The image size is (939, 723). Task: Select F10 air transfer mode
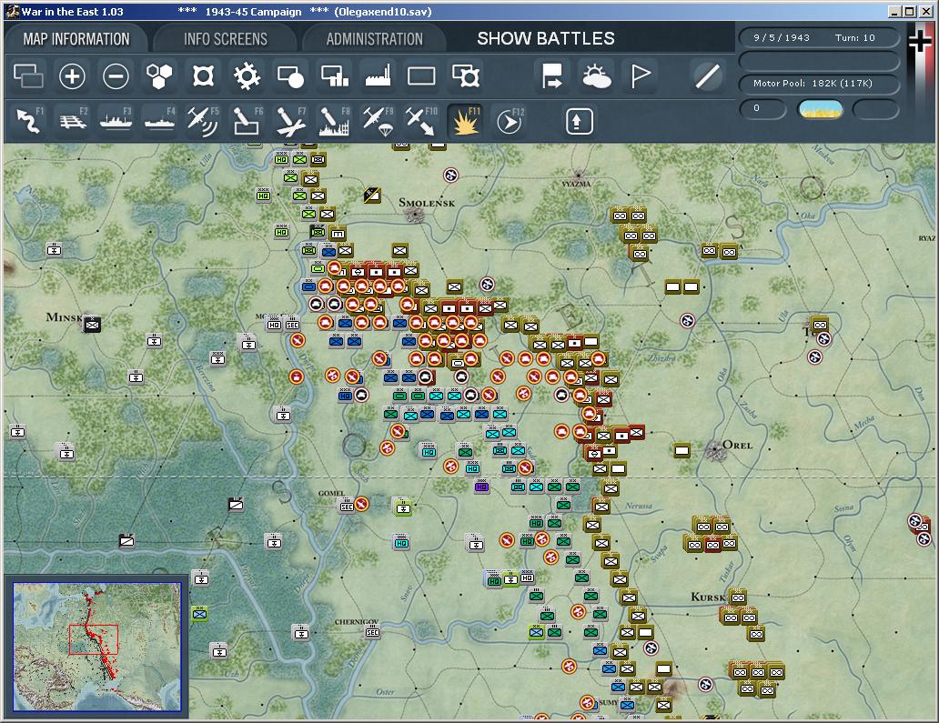coord(421,120)
